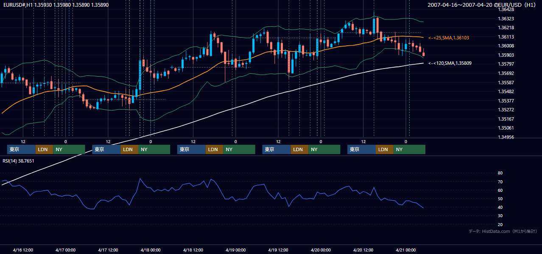The width and height of the screenshot is (542, 254).
Task: Click price axis label 1.35061
Action: (506, 128)
